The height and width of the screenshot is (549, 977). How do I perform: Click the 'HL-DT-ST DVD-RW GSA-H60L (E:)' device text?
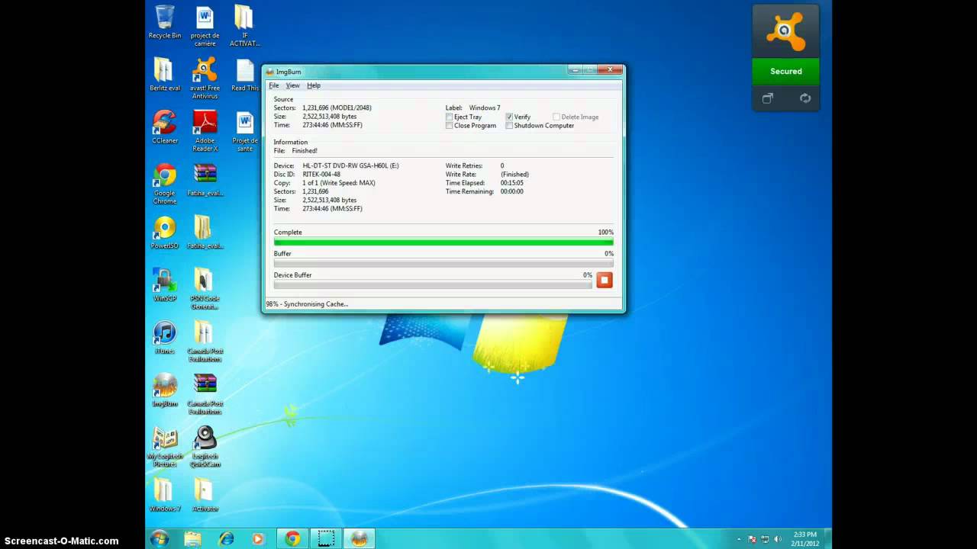pos(350,165)
